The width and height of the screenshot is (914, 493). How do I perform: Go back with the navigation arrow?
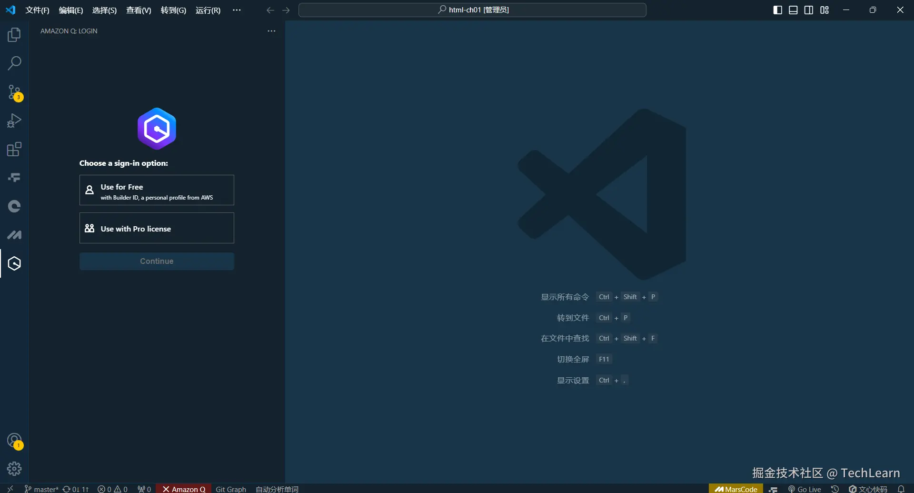click(x=270, y=10)
